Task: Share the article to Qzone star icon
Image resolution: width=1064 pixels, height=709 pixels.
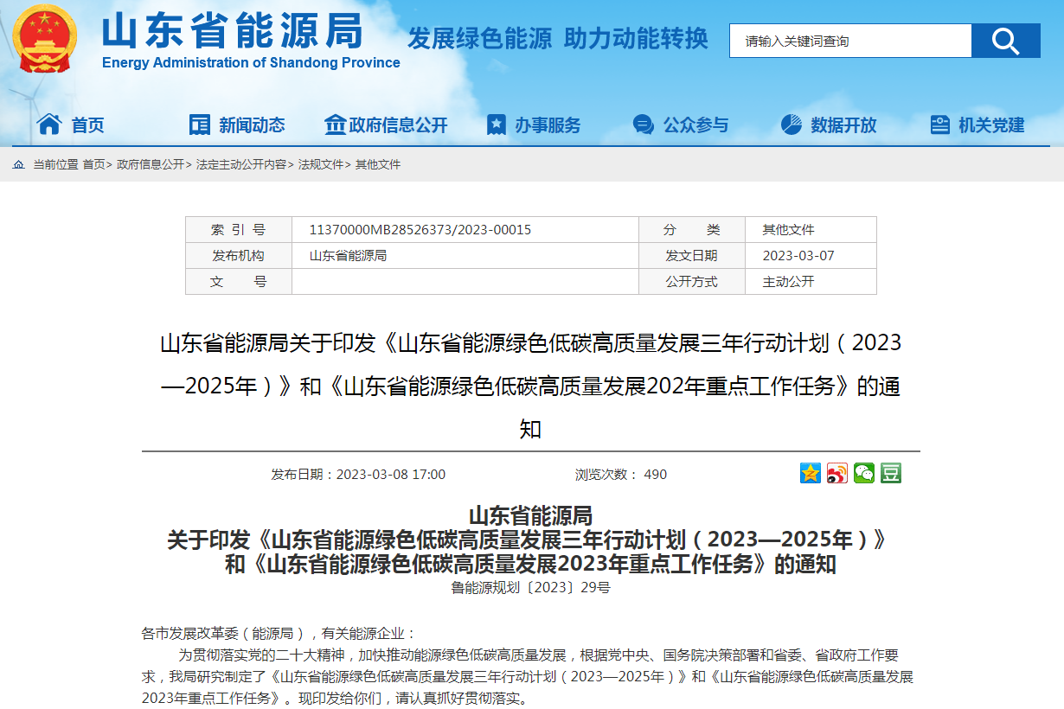Action: [809, 473]
